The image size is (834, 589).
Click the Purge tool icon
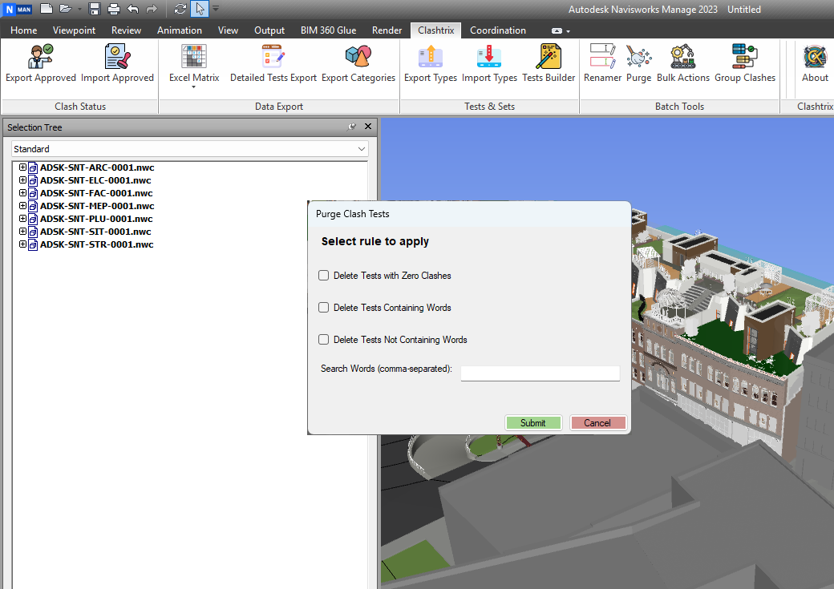[638, 56]
